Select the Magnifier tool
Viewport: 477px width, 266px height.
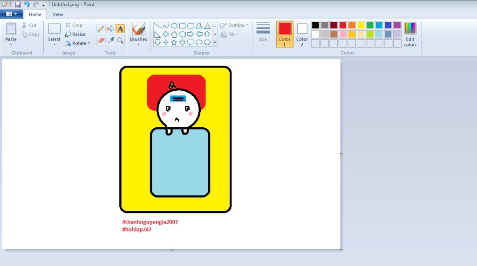[x=120, y=40]
